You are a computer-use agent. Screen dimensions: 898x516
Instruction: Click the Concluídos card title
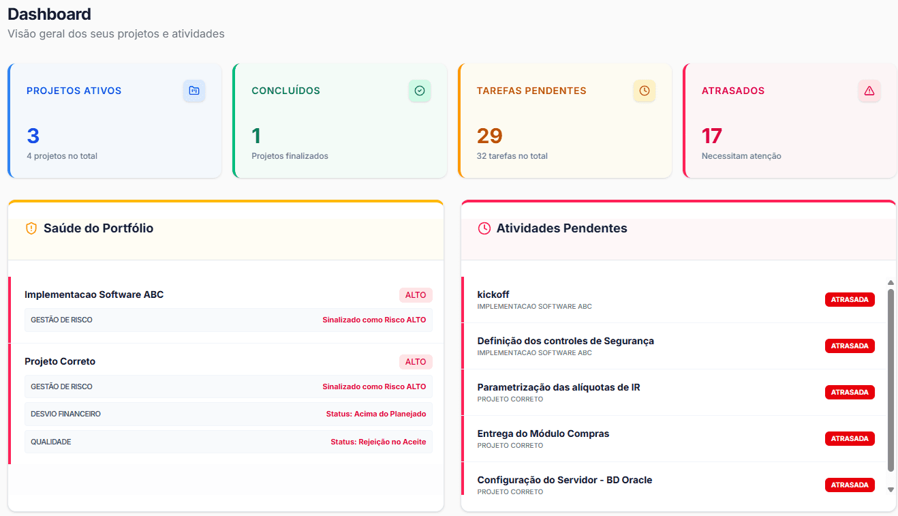(285, 91)
